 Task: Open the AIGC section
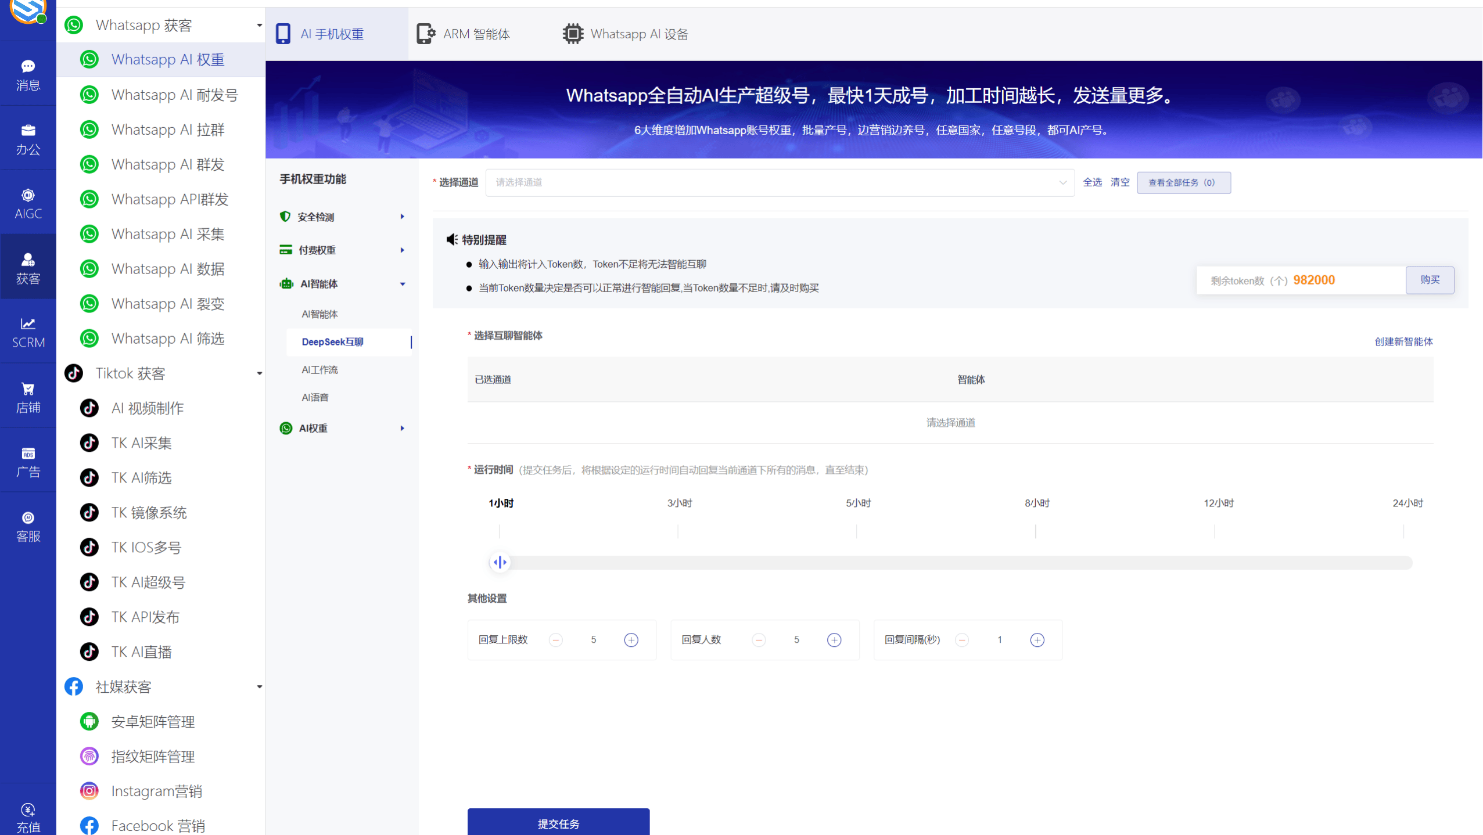[x=28, y=202]
